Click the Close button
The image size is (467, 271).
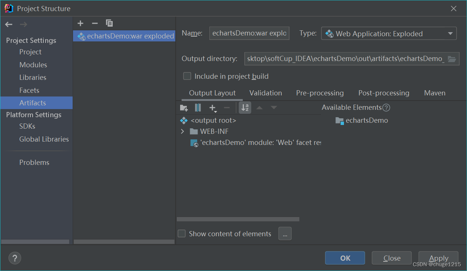click(x=392, y=258)
